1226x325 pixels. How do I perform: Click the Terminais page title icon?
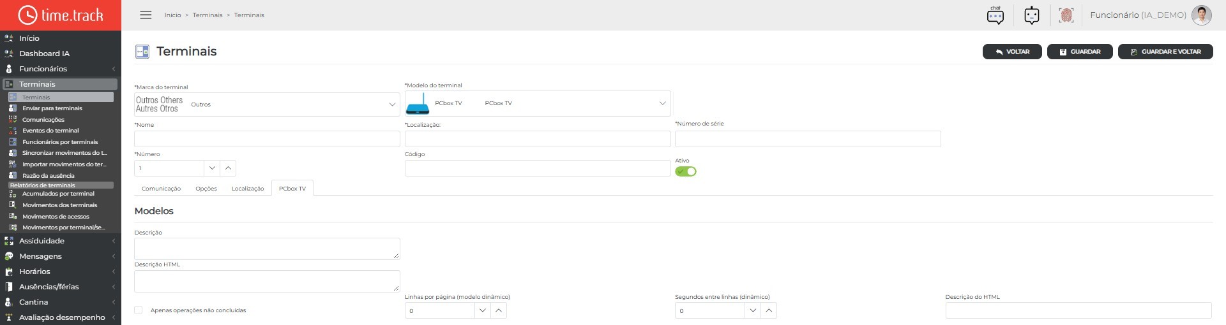click(x=142, y=52)
